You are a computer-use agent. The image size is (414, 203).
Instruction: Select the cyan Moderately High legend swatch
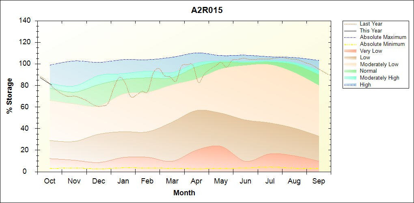pyautogui.click(x=351, y=78)
